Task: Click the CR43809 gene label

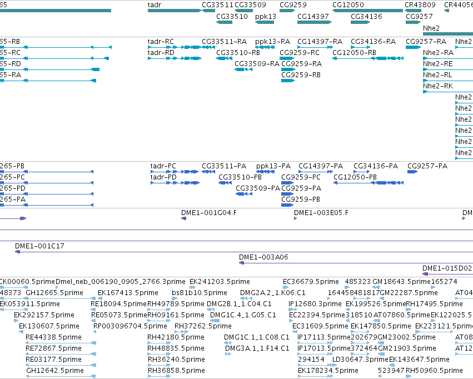Action: [x=420, y=5]
